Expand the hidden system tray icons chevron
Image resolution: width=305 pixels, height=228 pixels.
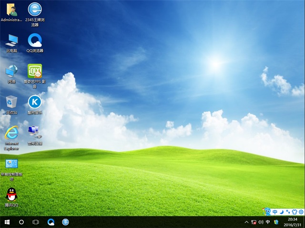click(246, 222)
